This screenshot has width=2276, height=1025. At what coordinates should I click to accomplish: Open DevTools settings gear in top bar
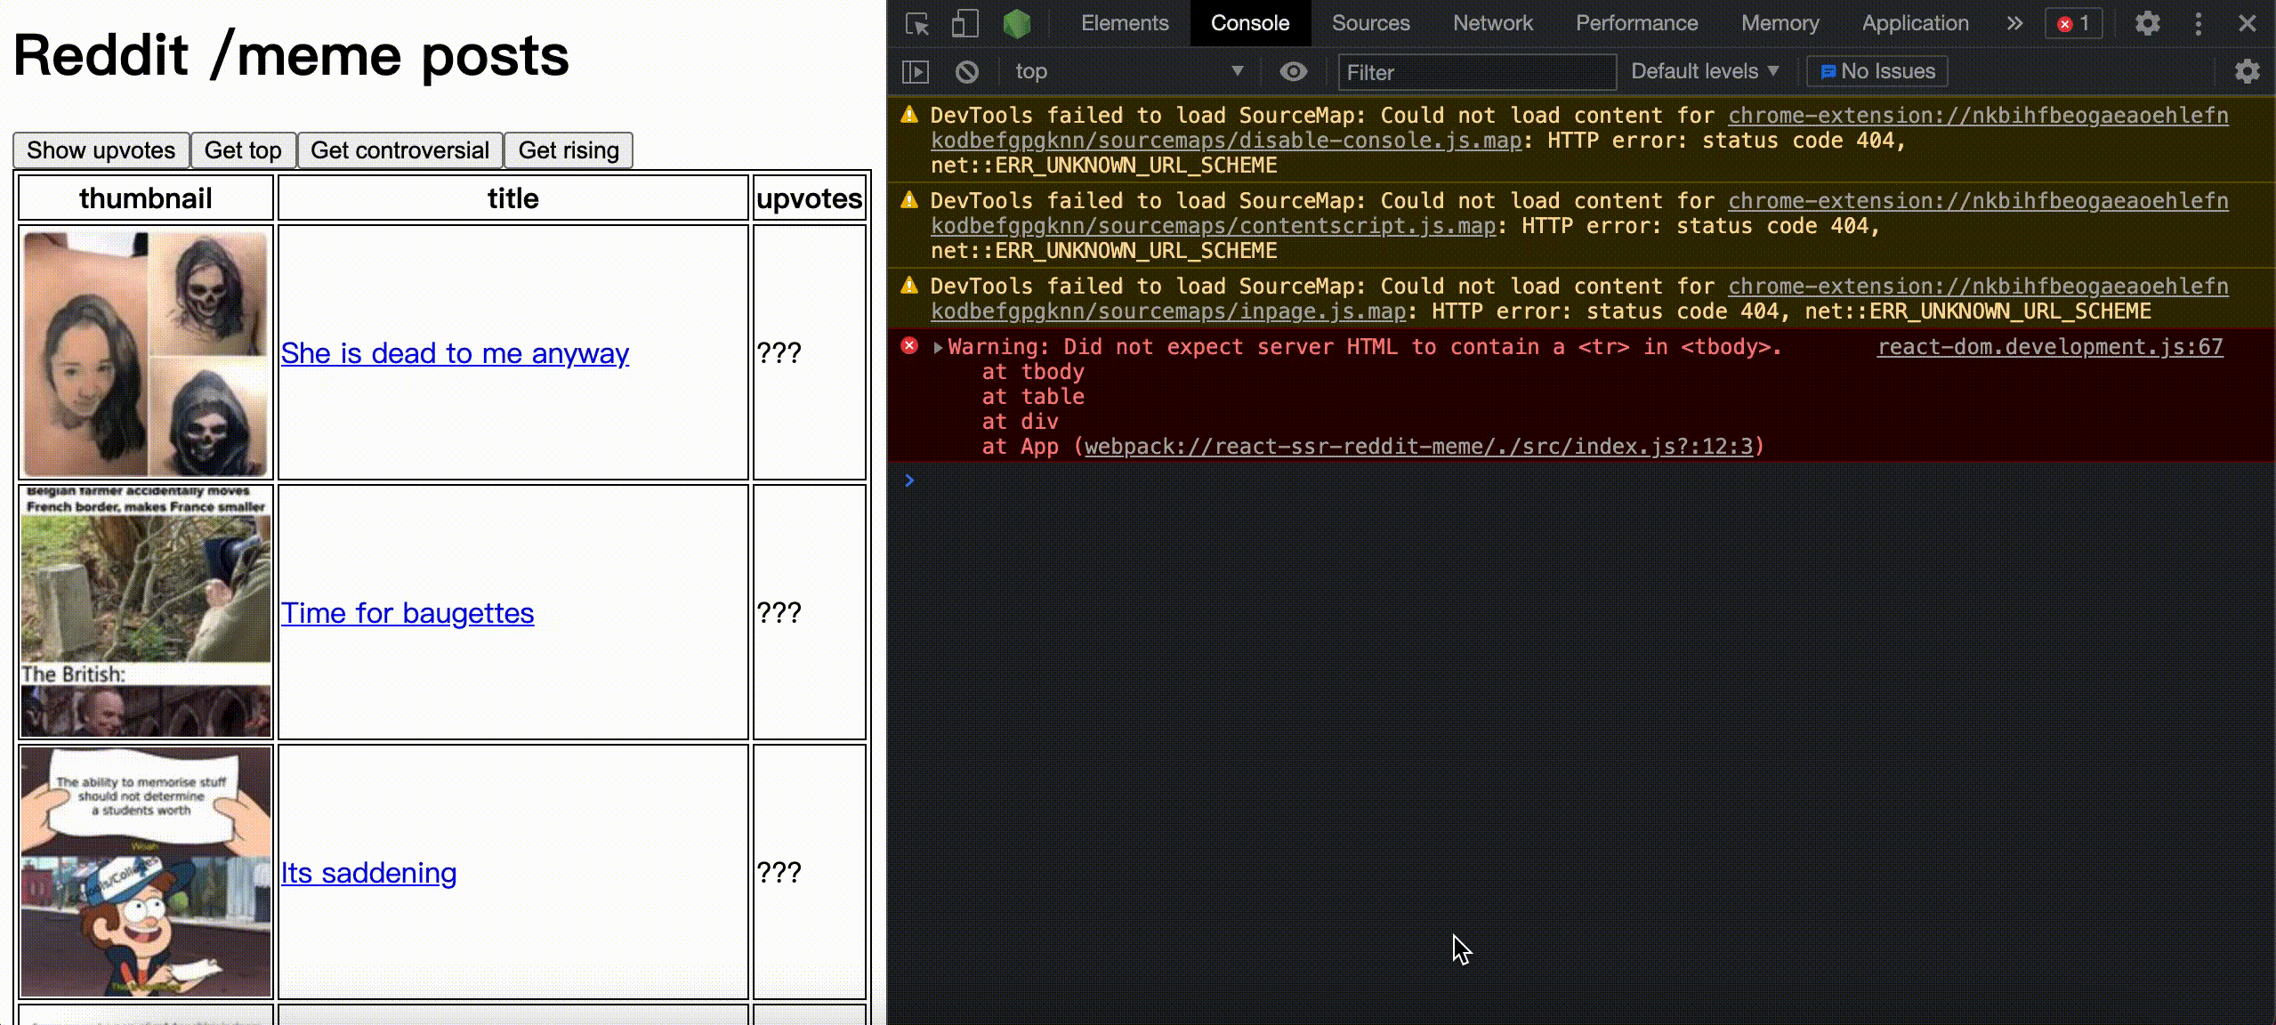point(2148,23)
